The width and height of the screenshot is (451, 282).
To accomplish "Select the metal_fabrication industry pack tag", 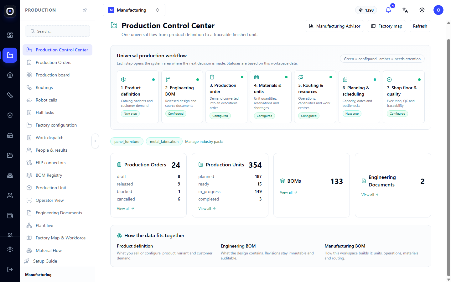I will pos(164,141).
